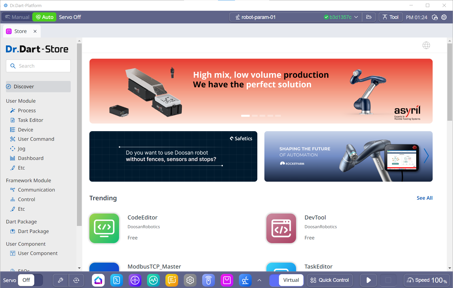The width and height of the screenshot is (453, 288).
Task: Click the globe language icon
Action: pos(426,45)
